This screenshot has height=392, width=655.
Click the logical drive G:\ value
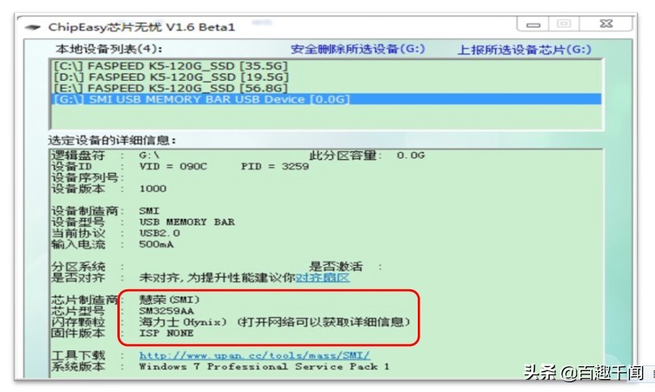pos(149,155)
